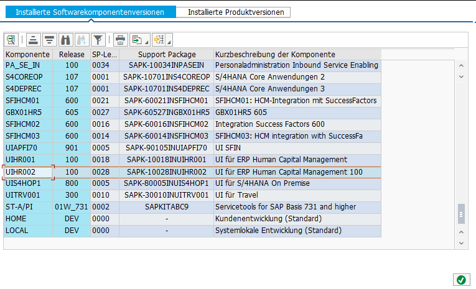Click SP level 0021 cell
This screenshot has height=289, width=476.
(105, 101)
